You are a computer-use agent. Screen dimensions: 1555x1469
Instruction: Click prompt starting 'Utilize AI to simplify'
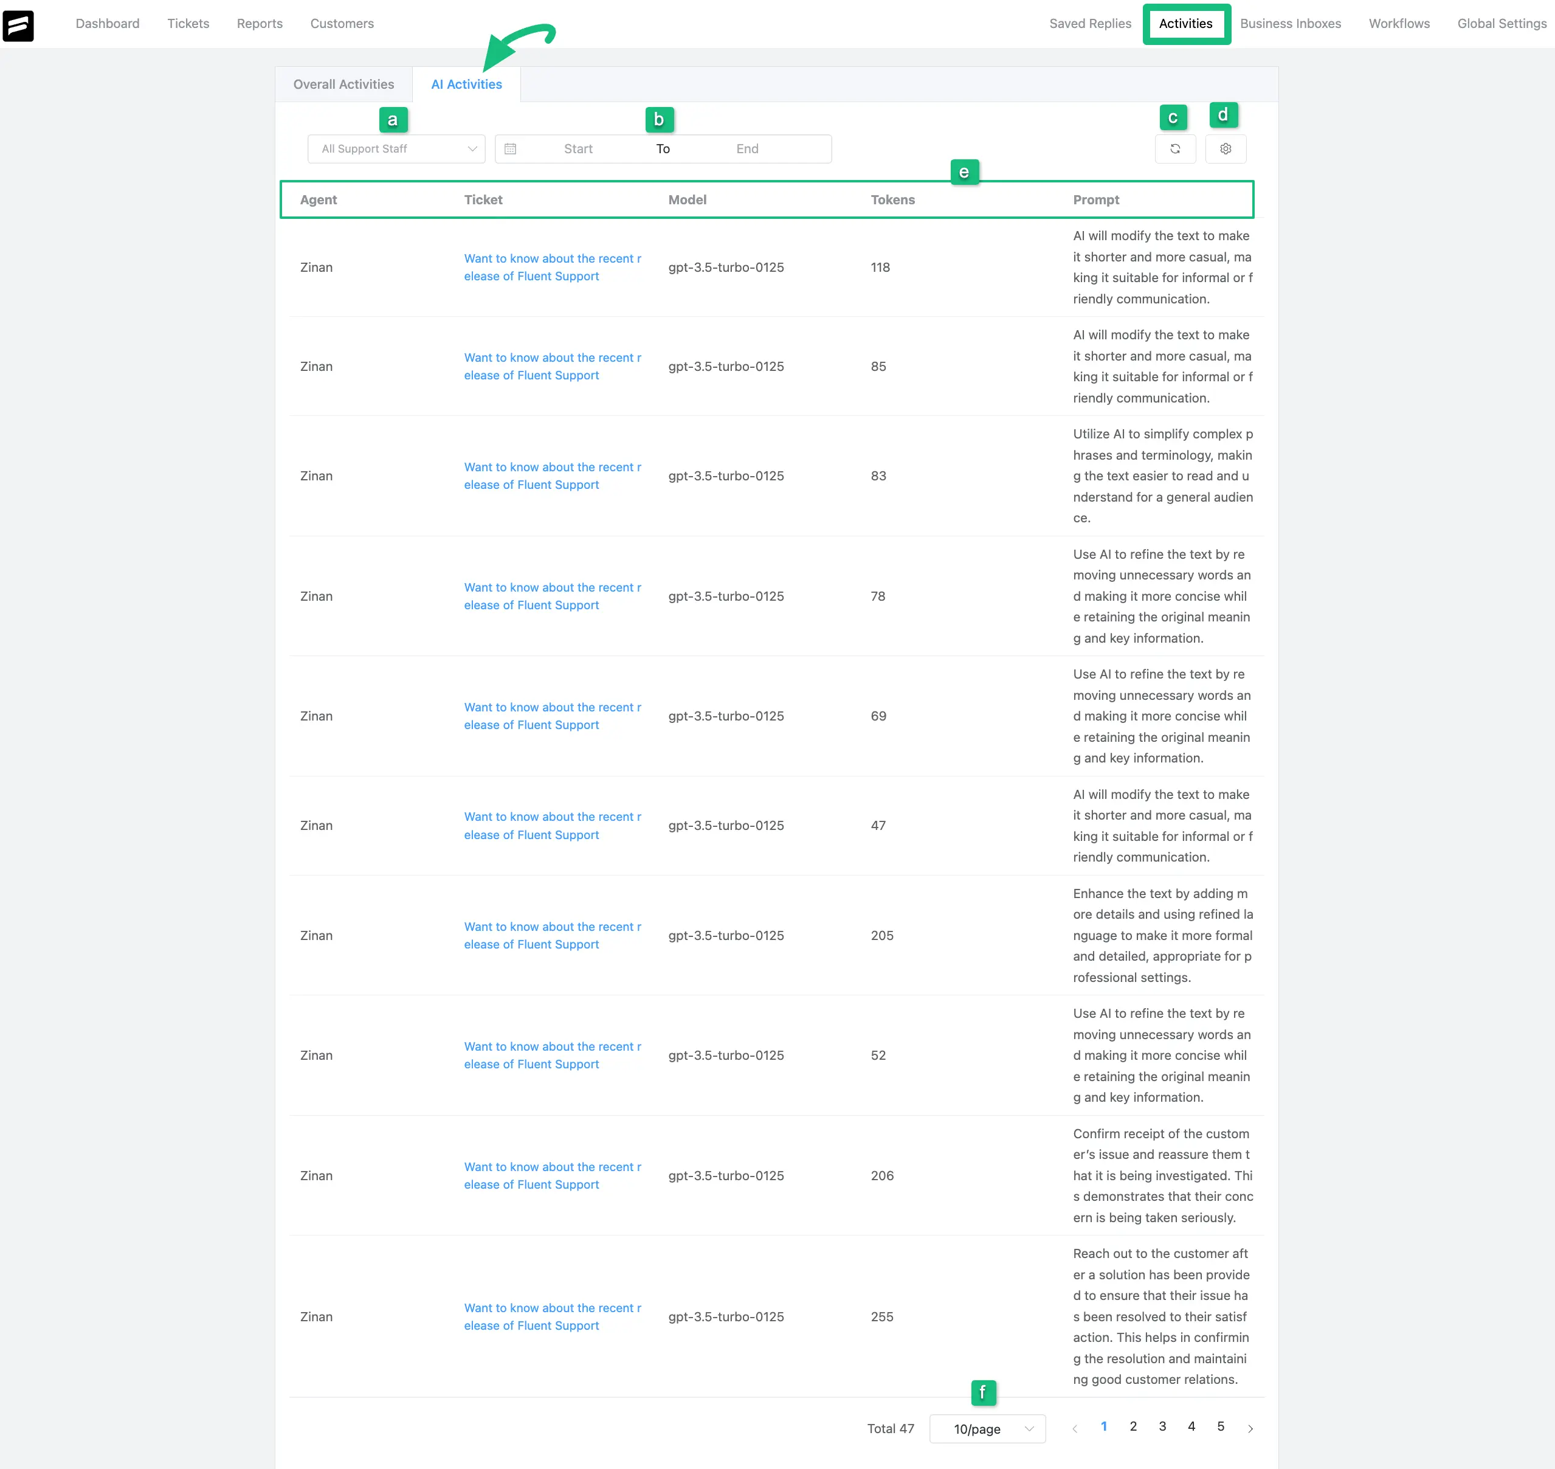pos(1163,476)
